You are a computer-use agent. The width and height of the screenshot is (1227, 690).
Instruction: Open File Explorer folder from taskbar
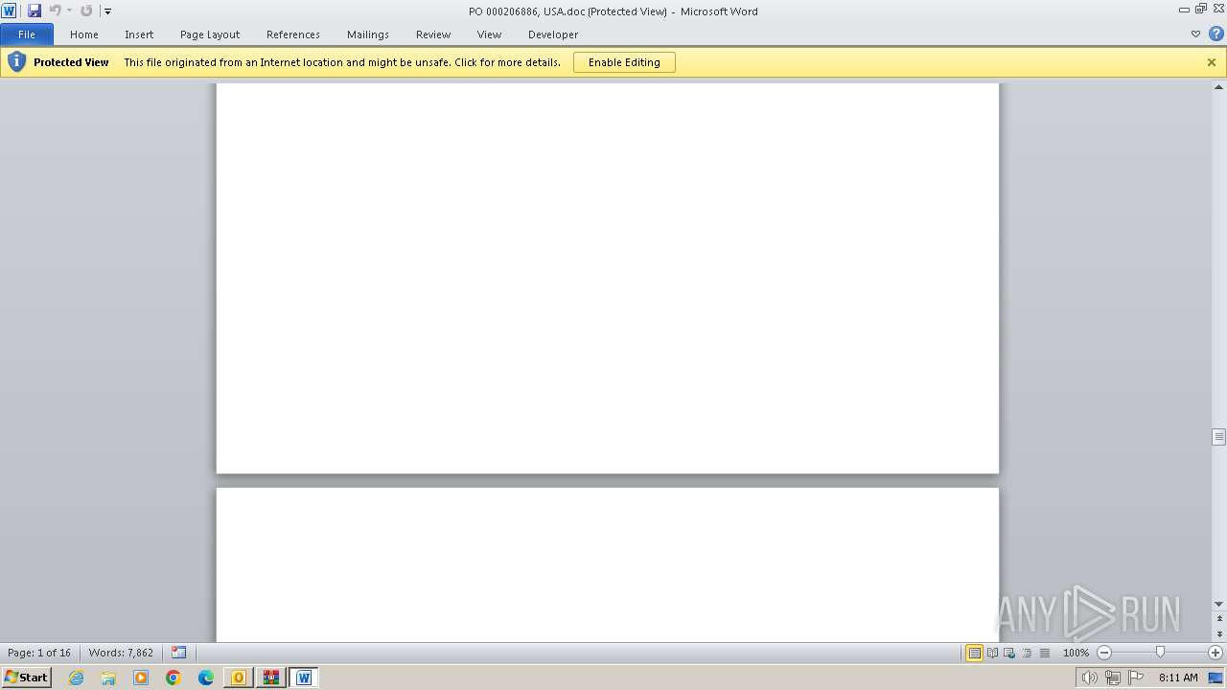[x=108, y=678]
